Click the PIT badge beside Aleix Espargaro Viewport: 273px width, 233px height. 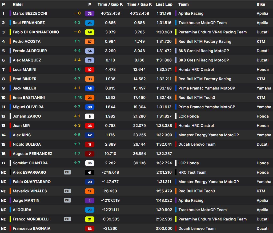pos(67,172)
